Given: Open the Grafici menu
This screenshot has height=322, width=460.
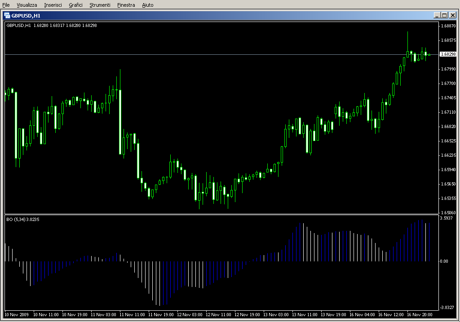Looking at the screenshot, I should 75,5.
